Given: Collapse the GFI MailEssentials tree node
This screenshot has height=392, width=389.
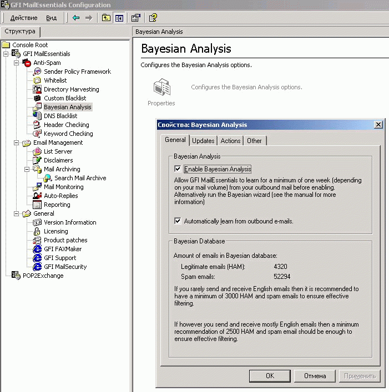Looking at the screenshot, I should pos(6,54).
